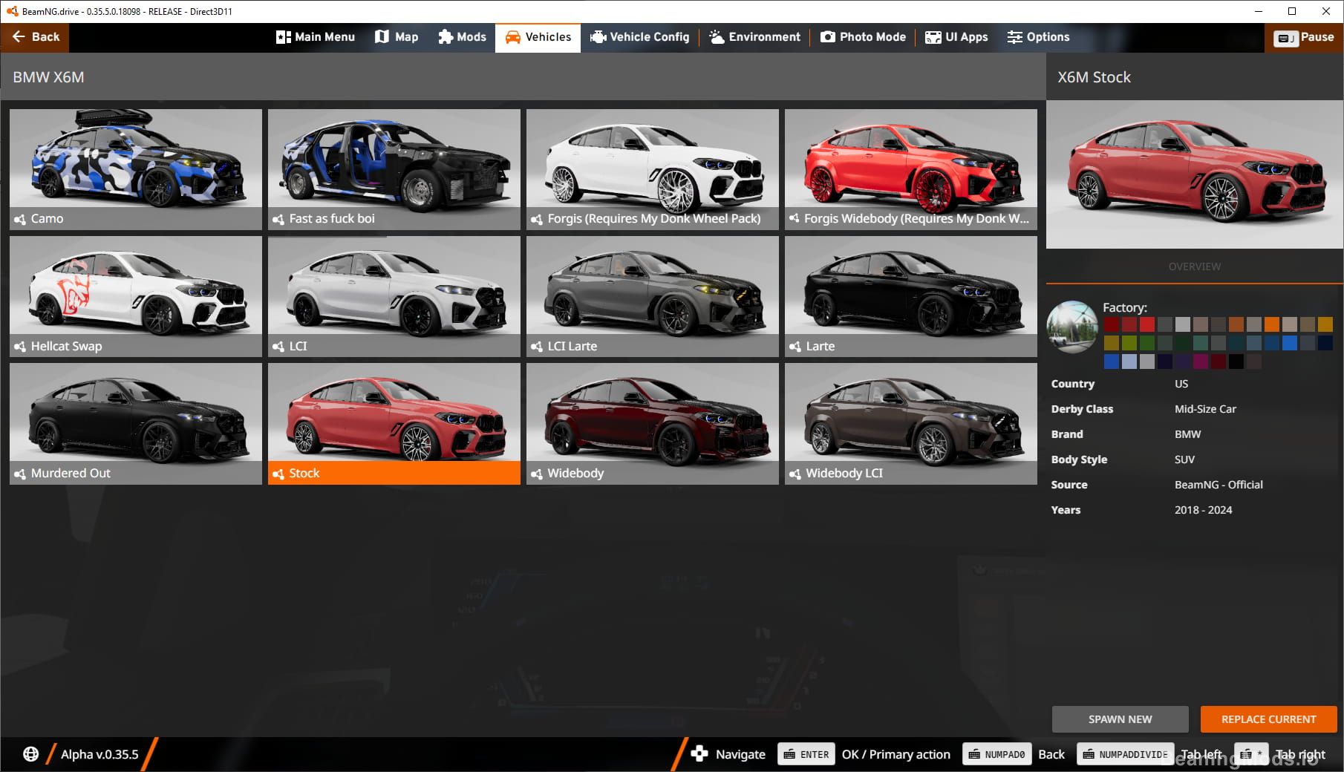Choose the white Forgis configuration thumbnail
This screenshot has height=772, width=1344.
[653, 169]
